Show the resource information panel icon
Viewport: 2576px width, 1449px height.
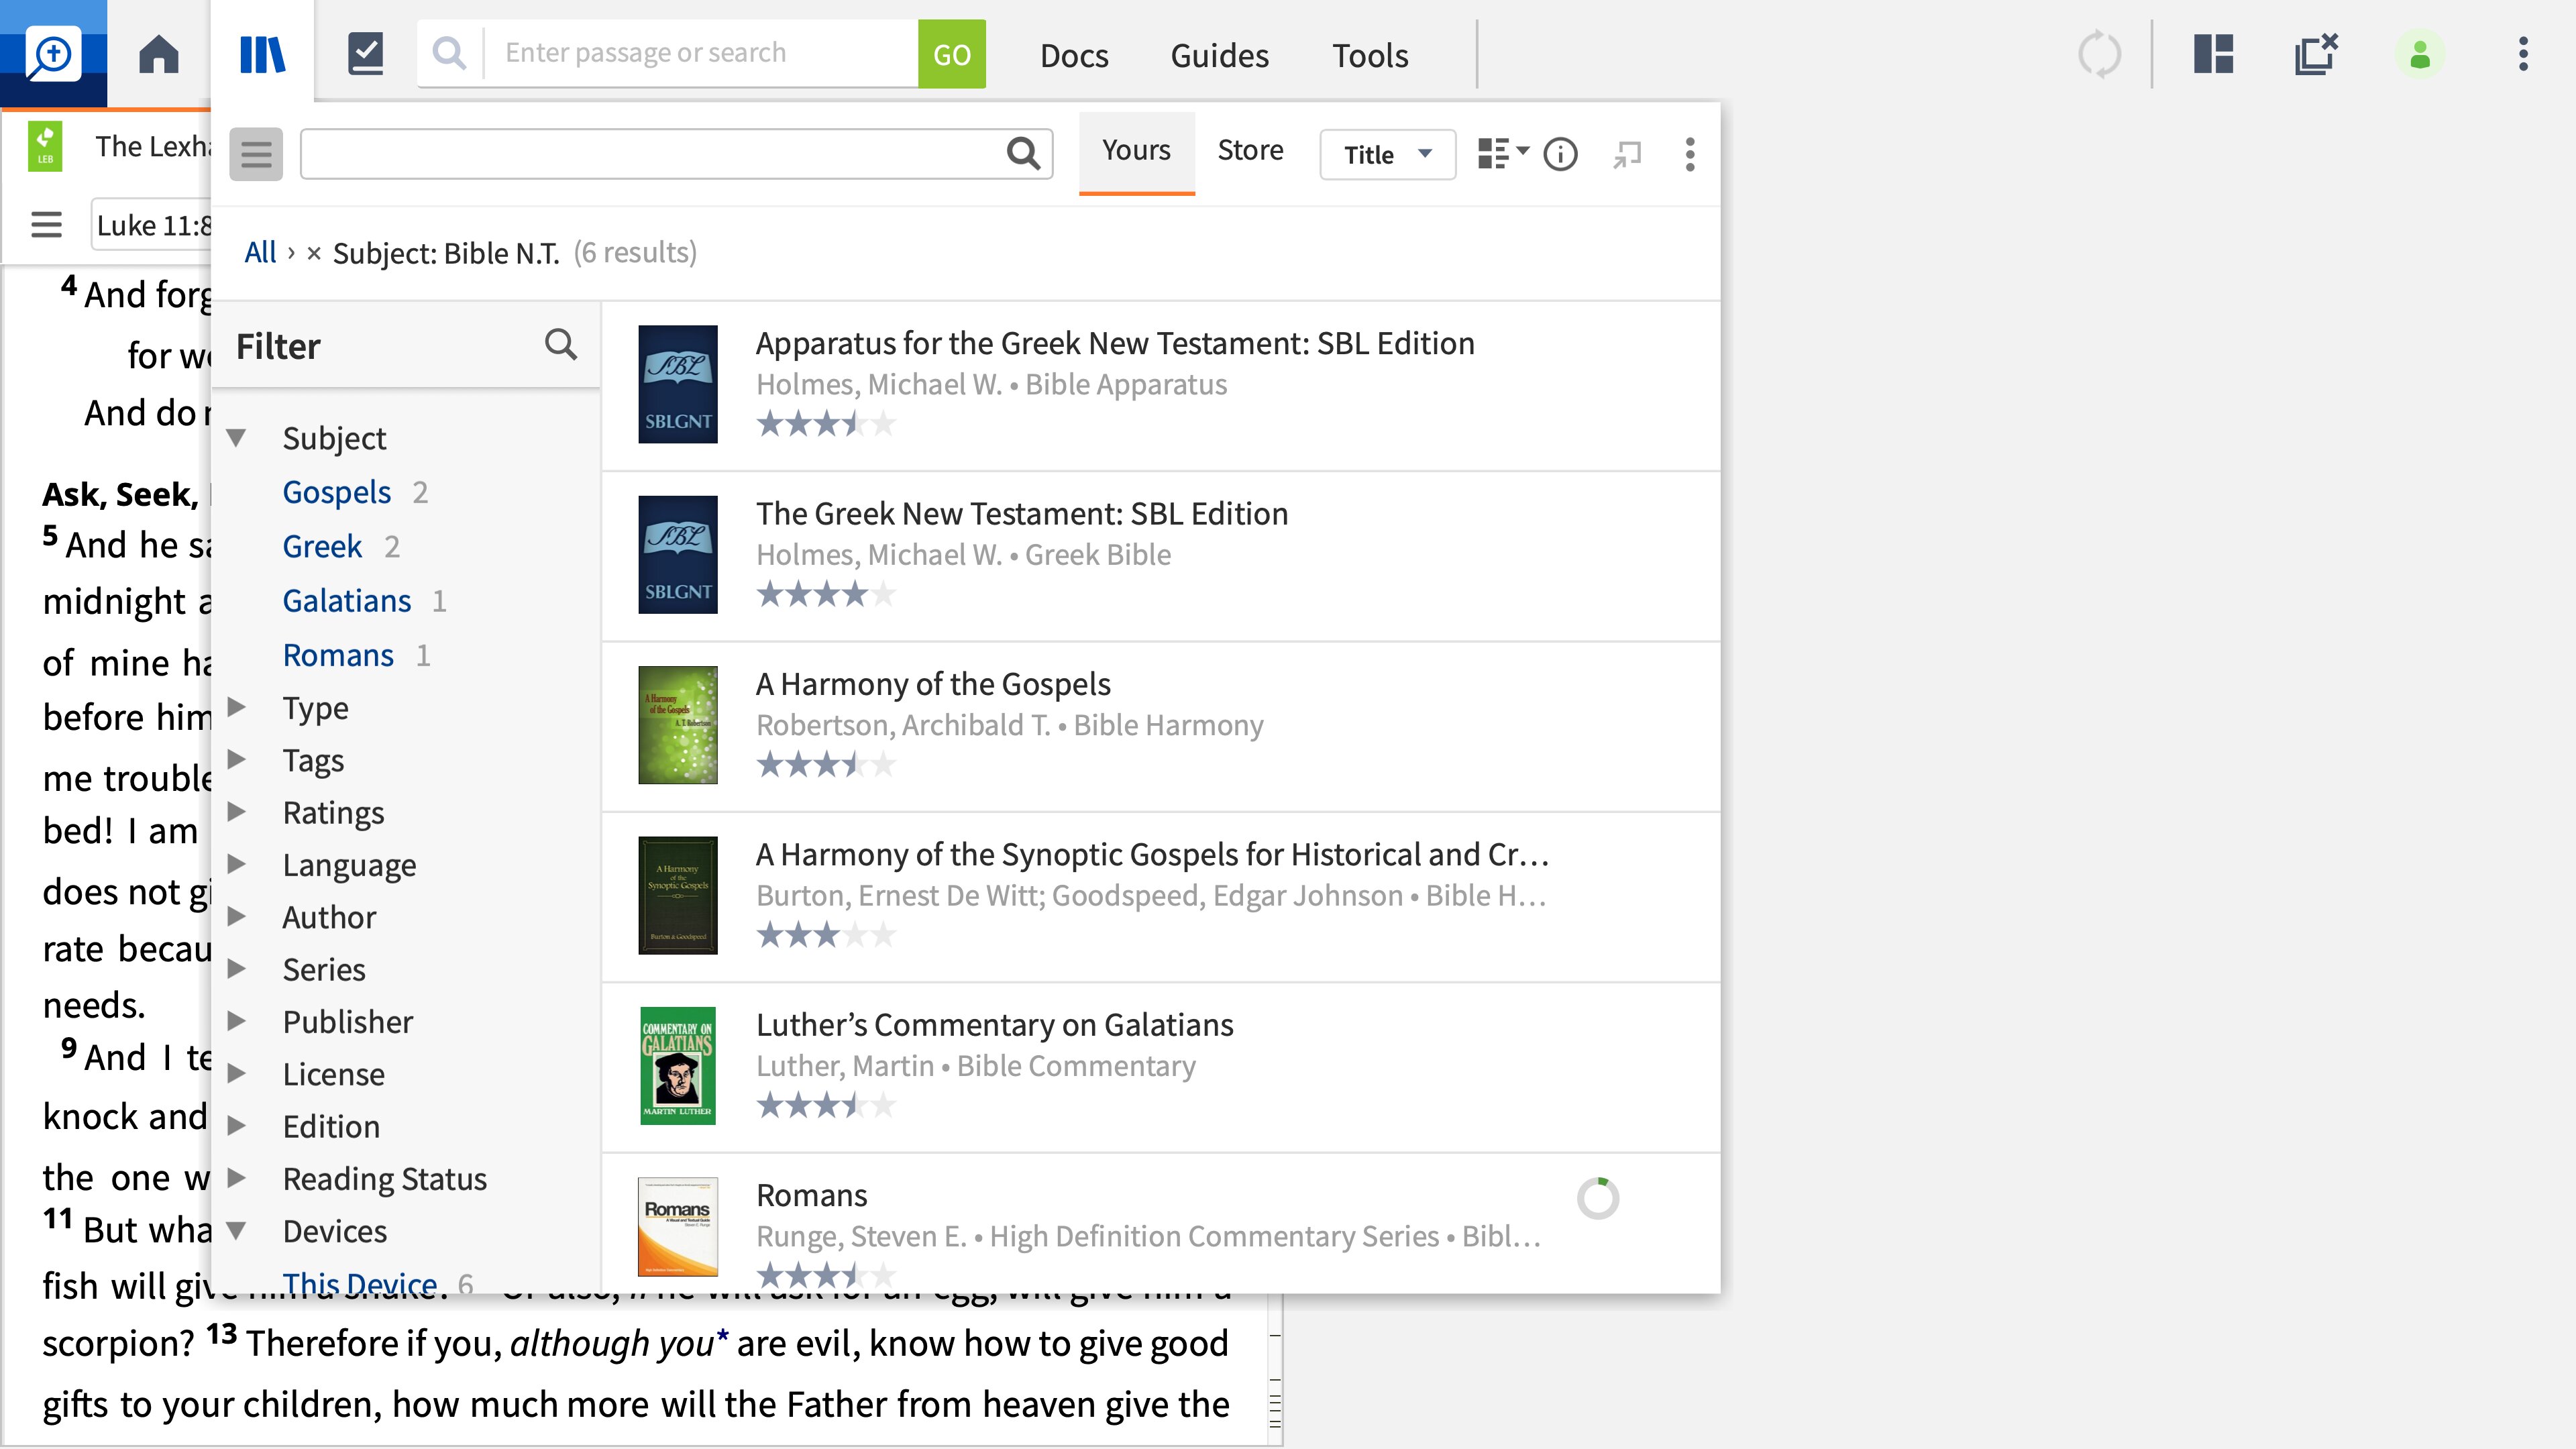pyautogui.click(x=1560, y=154)
